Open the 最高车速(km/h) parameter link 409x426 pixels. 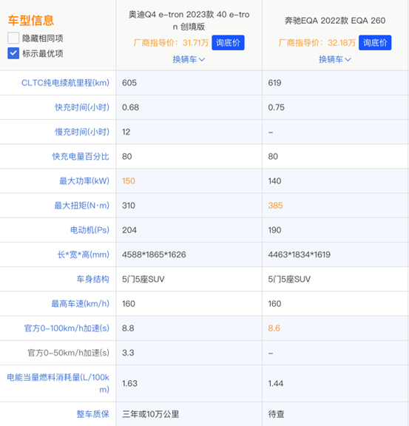81,304
